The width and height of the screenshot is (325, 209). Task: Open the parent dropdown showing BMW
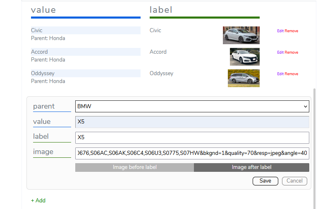[192, 106]
